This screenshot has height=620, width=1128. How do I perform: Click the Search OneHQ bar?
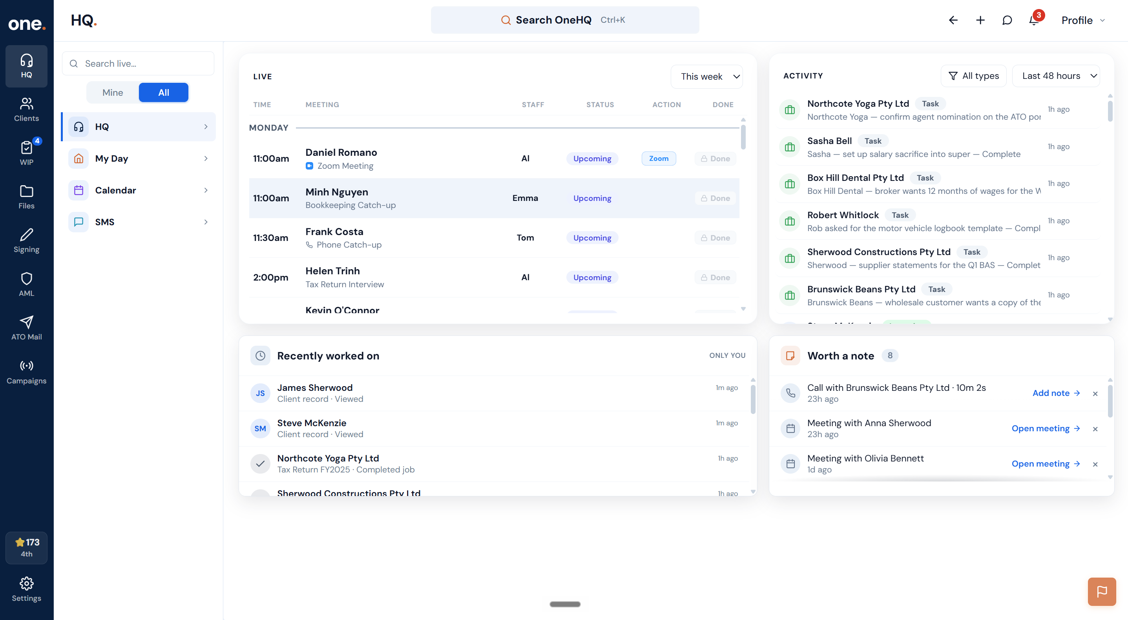565,20
